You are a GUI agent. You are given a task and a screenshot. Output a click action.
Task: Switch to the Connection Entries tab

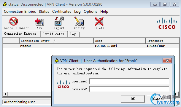click(21, 34)
